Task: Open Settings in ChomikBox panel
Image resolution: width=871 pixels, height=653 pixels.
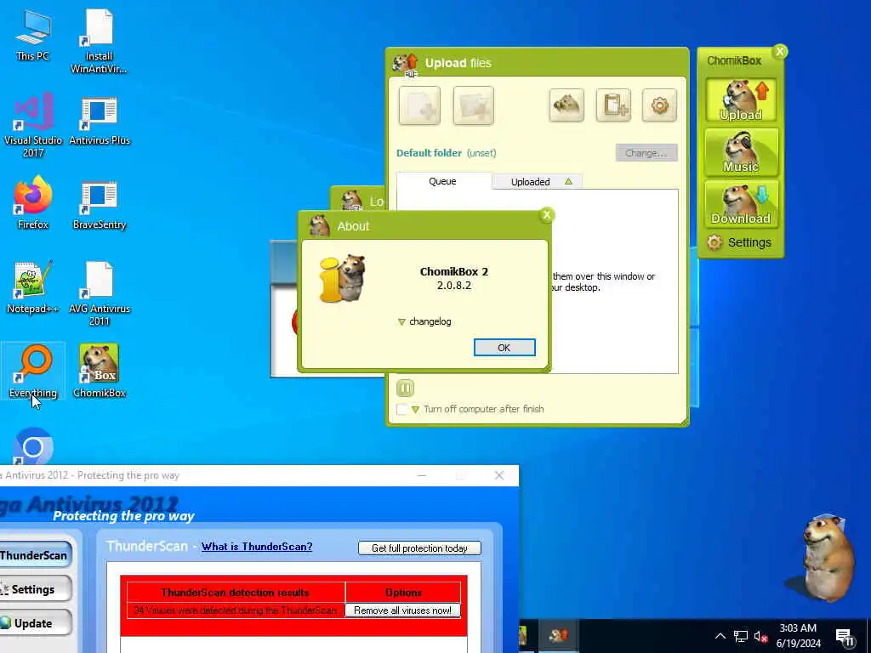Action: (x=739, y=242)
